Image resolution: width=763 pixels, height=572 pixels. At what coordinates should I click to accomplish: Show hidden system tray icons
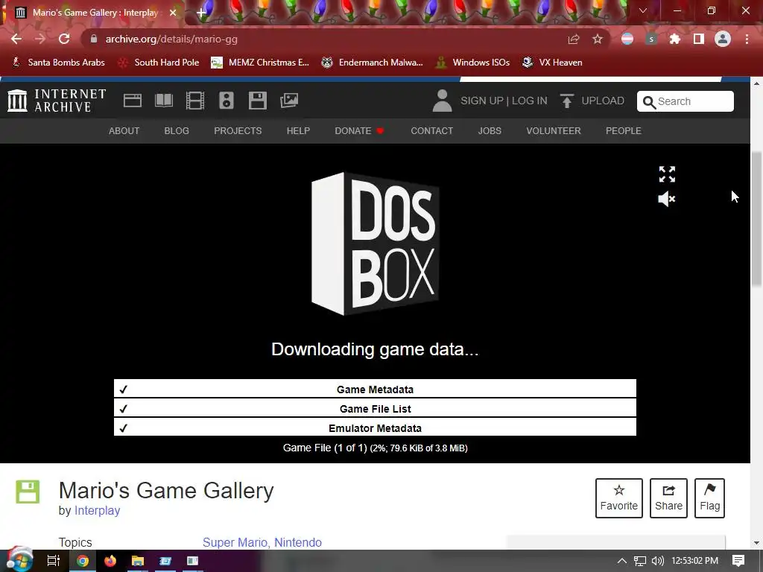coord(622,561)
